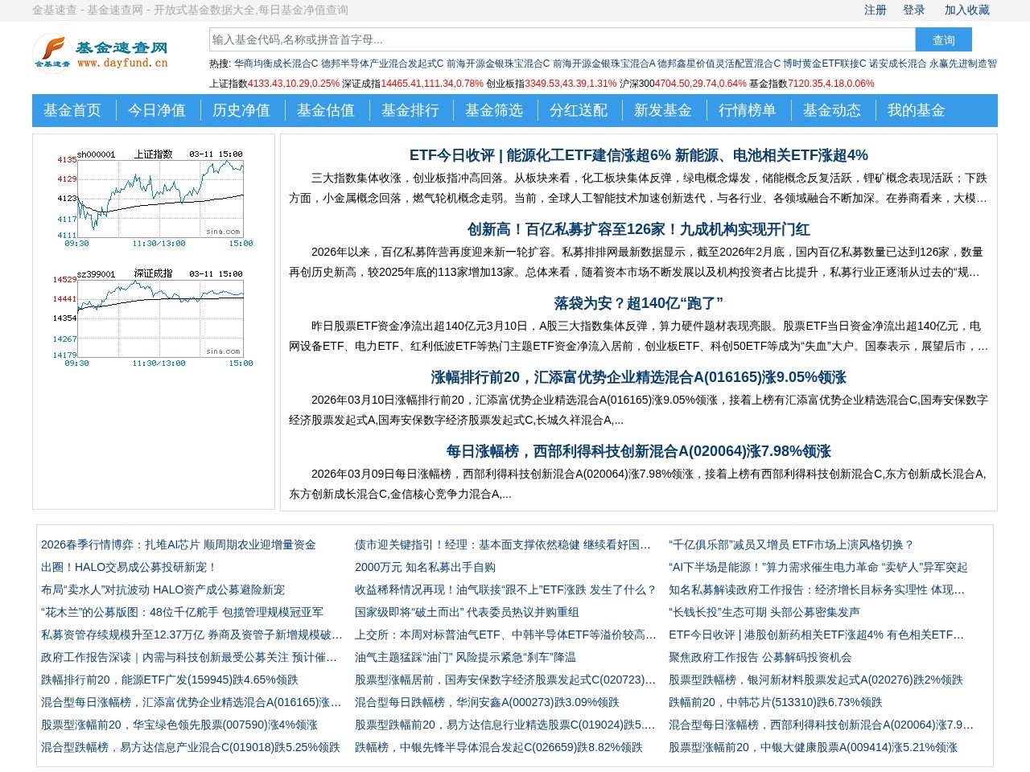Select 基金估值 in the navigation bar
This screenshot has width=1030, height=772.
click(x=327, y=111)
